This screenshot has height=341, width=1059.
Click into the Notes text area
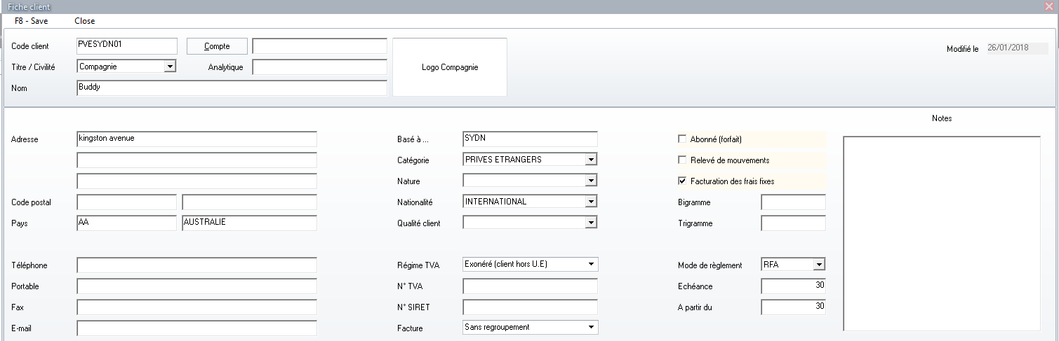[941, 232]
